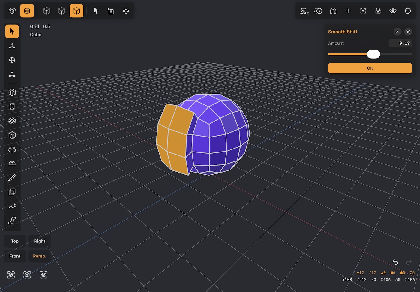Switch to Right view
The width and height of the screenshot is (420, 292).
pos(40,241)
